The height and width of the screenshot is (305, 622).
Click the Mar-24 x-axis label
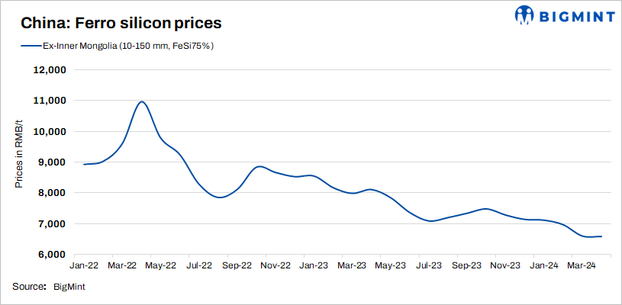point(581,266)
